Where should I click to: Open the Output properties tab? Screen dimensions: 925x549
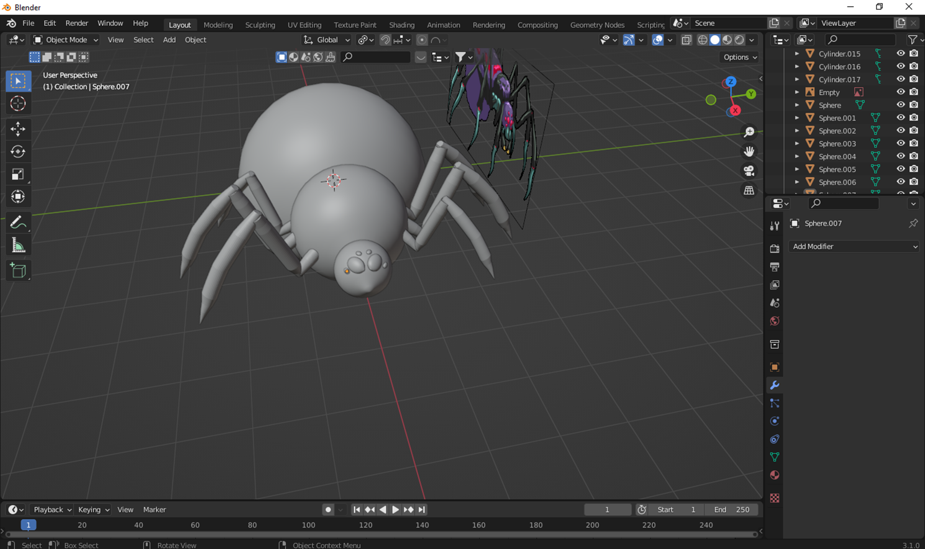coord(774,267)
